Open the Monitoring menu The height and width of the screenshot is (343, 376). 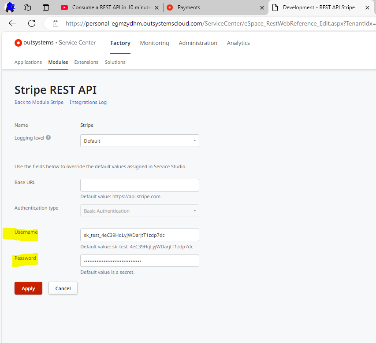154,43
